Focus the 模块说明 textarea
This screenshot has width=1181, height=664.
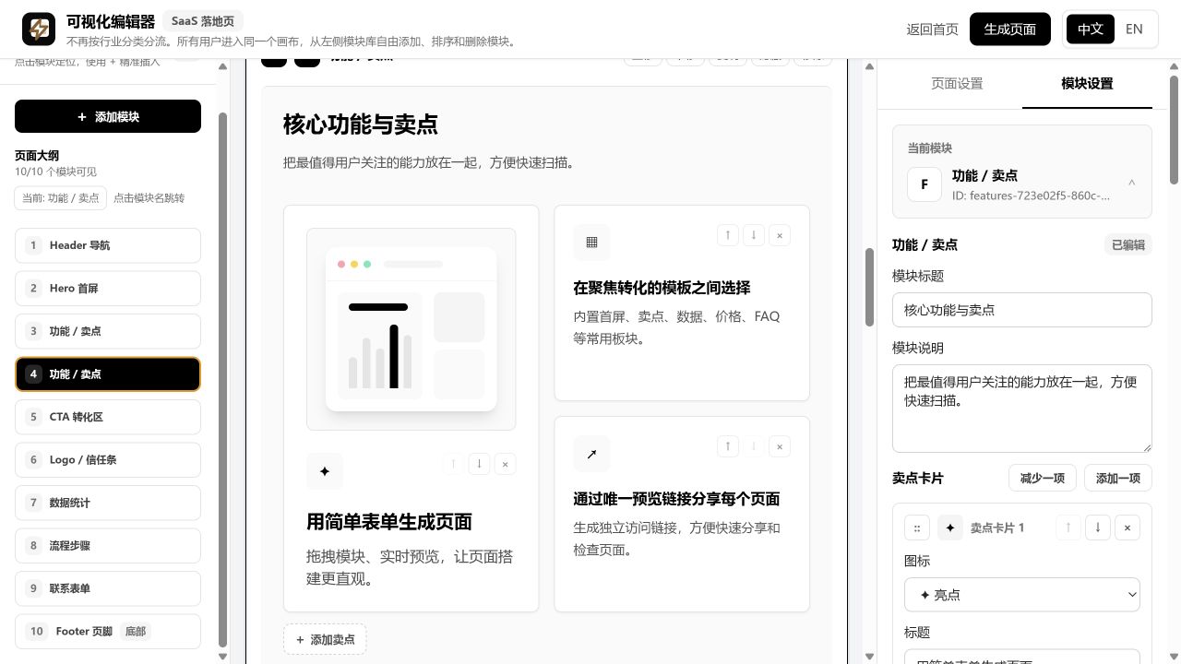tap(1022, 409)
